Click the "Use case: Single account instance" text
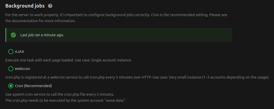The width and height of the screenshot is (274, 109). point(111,60)
